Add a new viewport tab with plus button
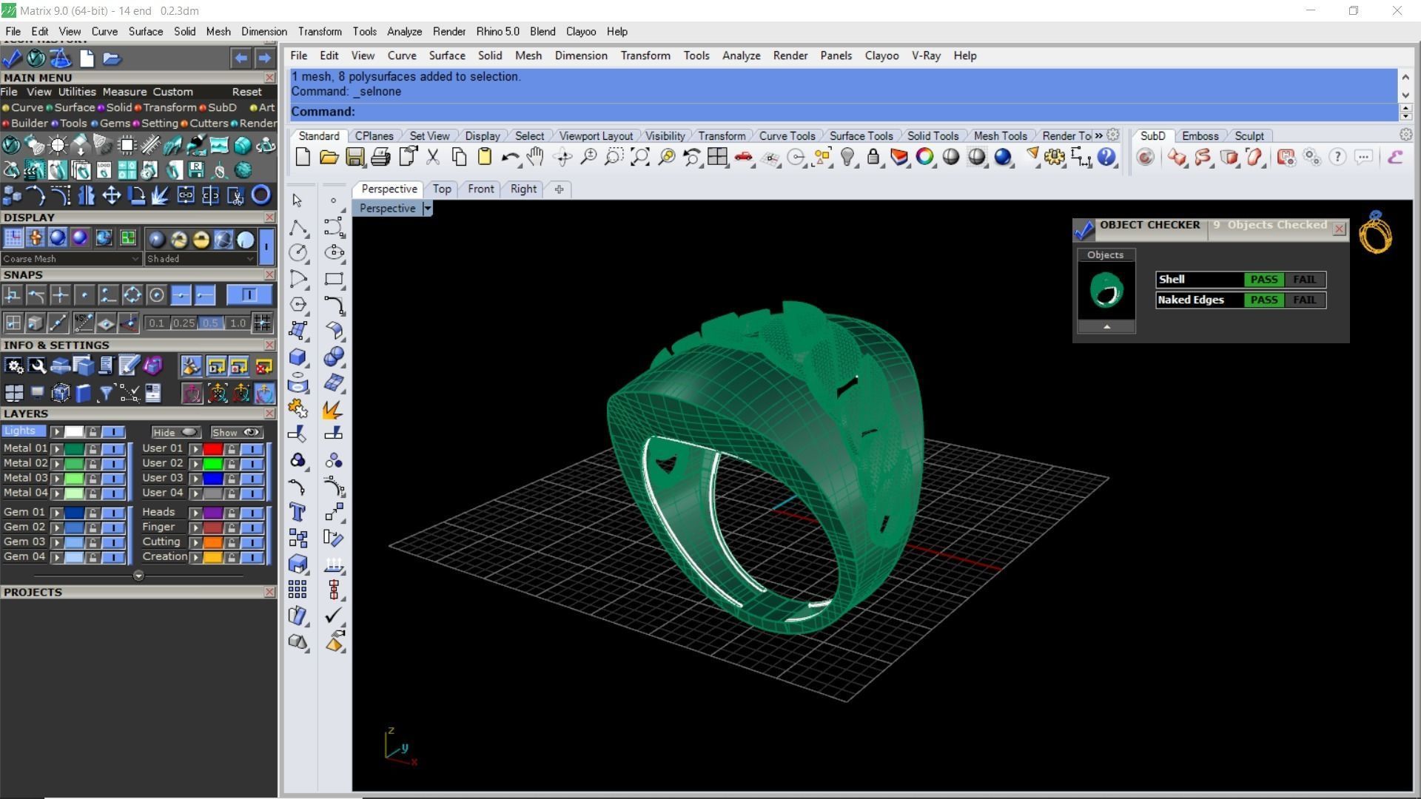This screenshot has width=1421, height=799. pyautogui.click(x=559, y=189)
